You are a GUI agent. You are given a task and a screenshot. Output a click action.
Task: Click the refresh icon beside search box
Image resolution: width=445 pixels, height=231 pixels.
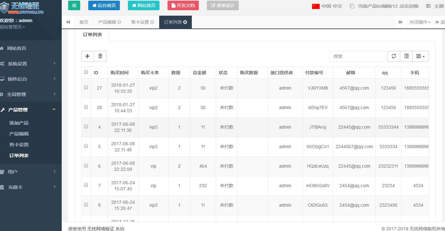click(394, 56)
